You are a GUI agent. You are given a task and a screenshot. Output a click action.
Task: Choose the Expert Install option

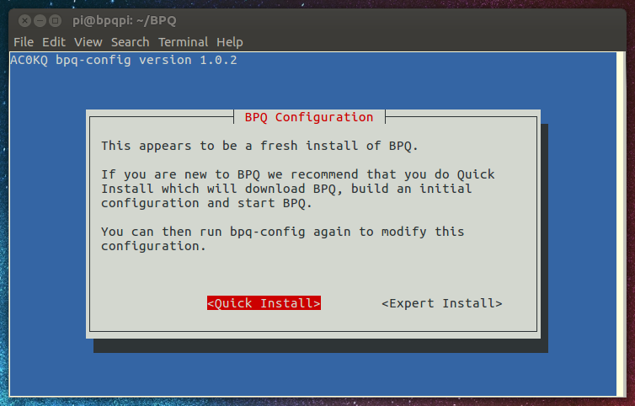(x=442, y=303)
